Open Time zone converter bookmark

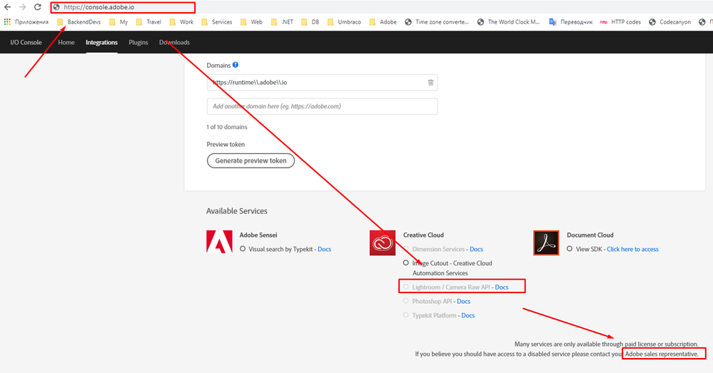437,22
